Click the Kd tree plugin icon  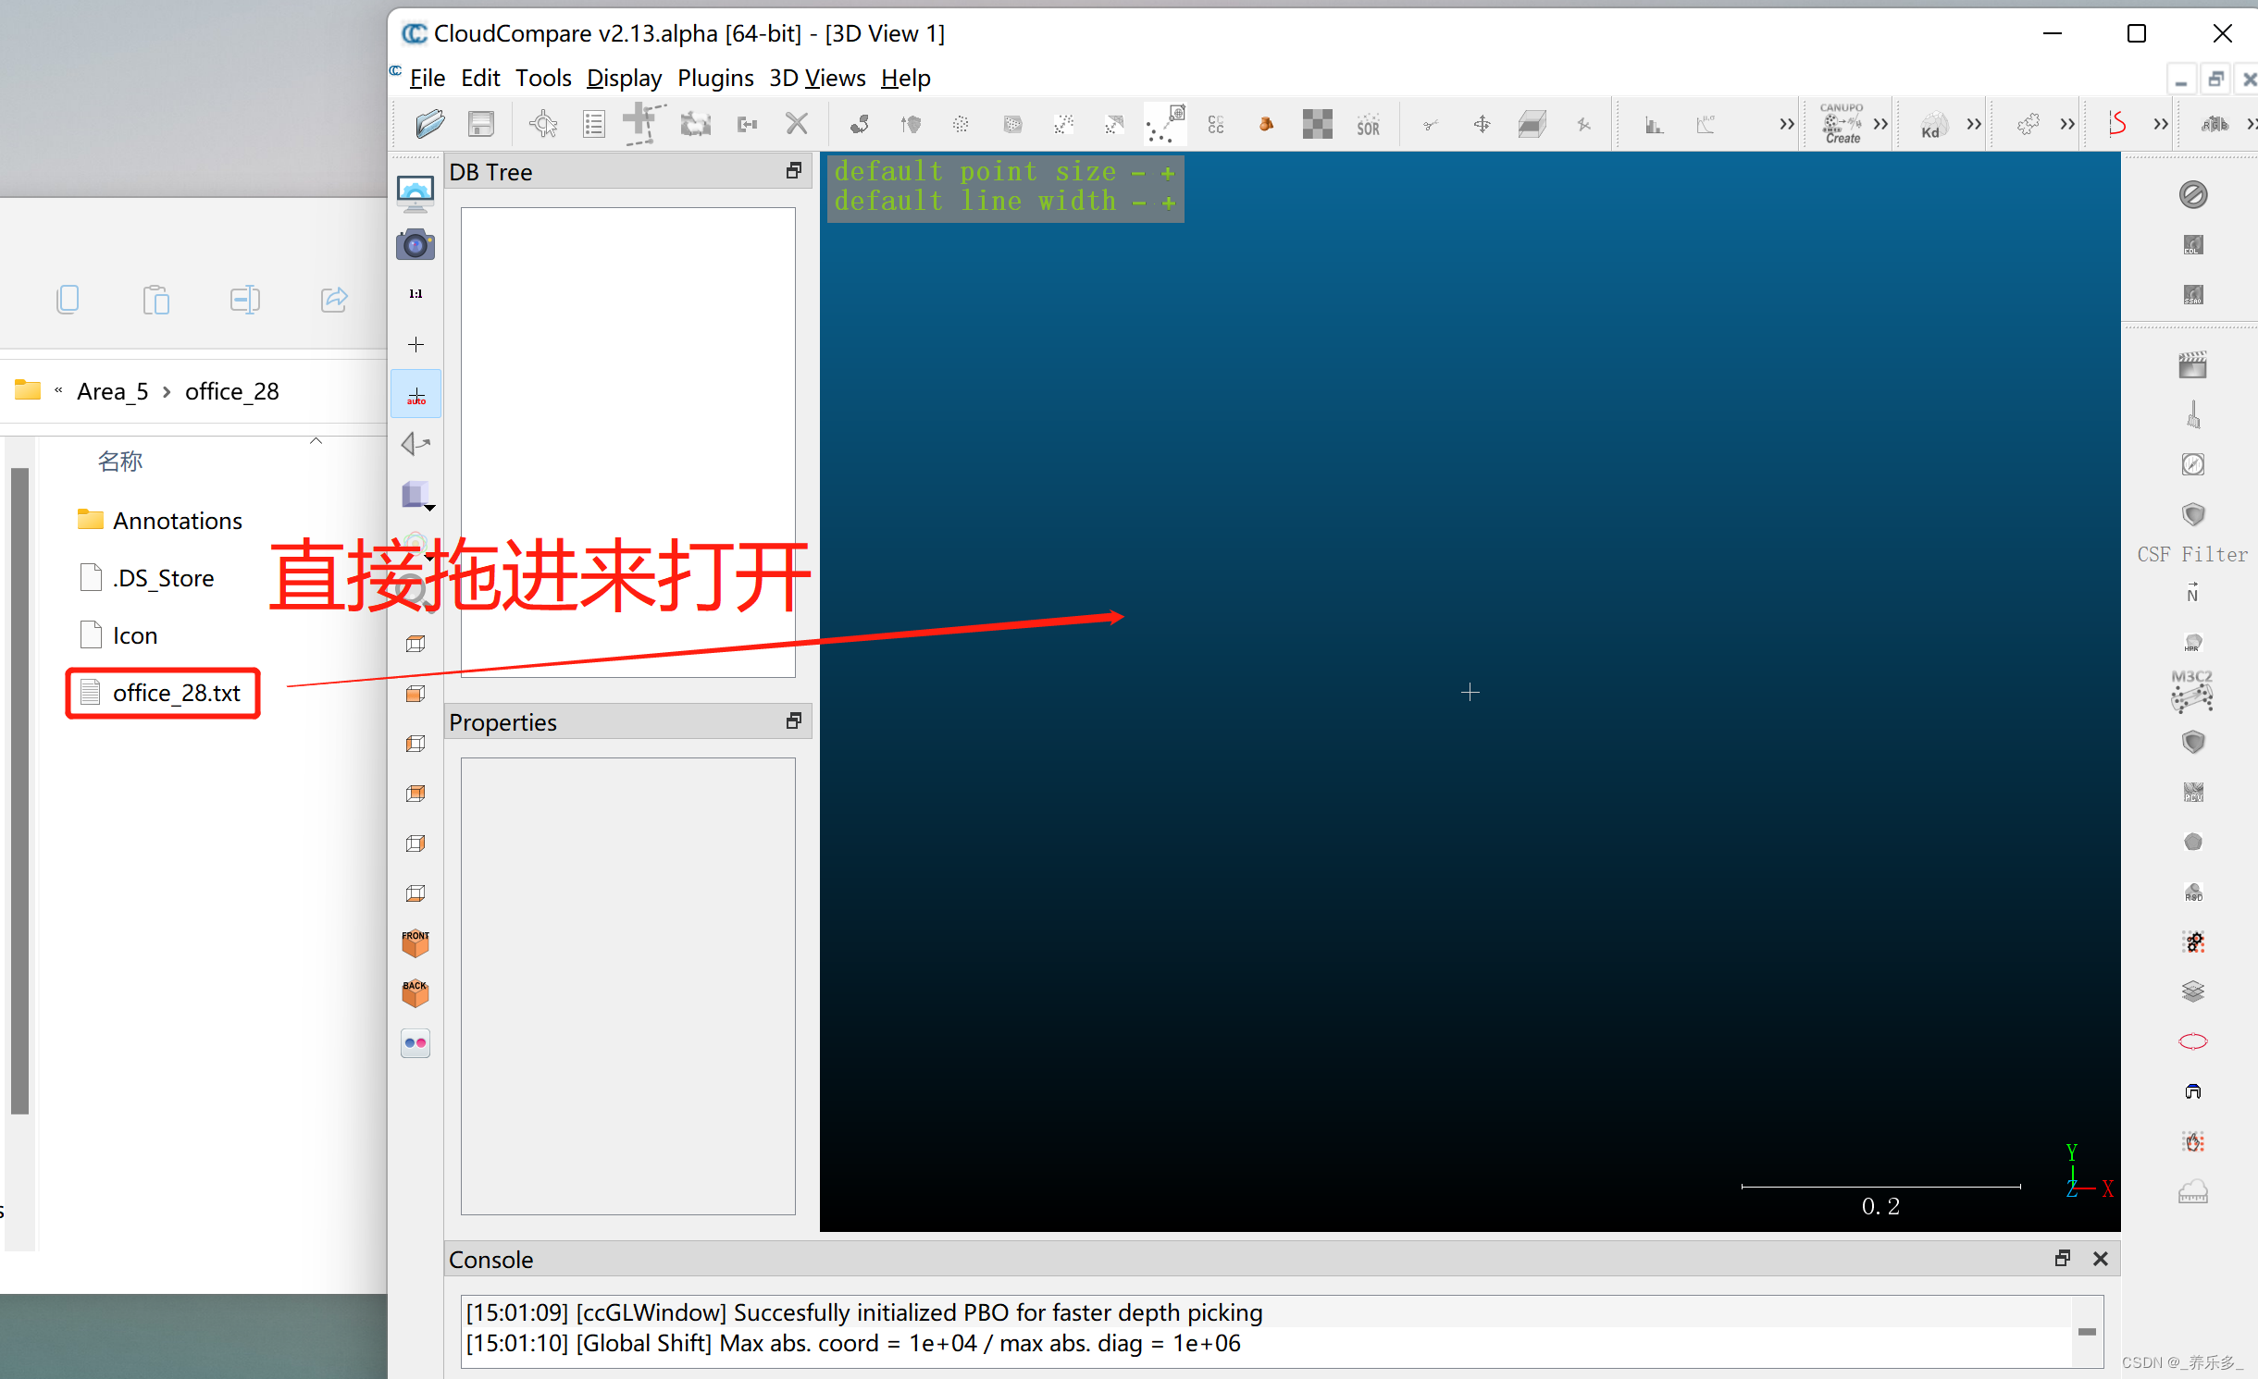[x=1932, y=125]
